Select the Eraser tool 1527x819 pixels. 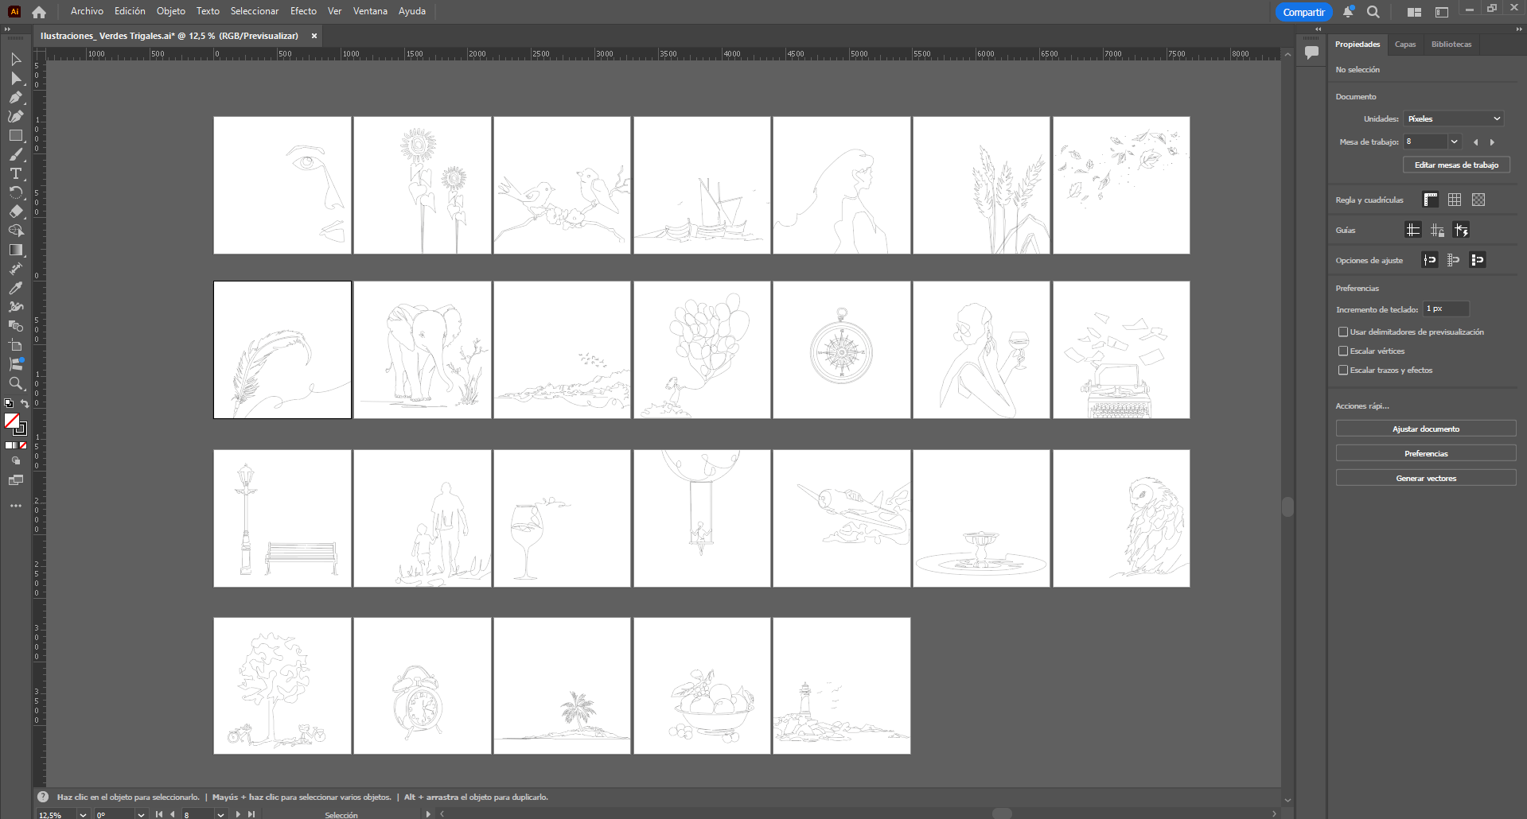tap(15, 212)
